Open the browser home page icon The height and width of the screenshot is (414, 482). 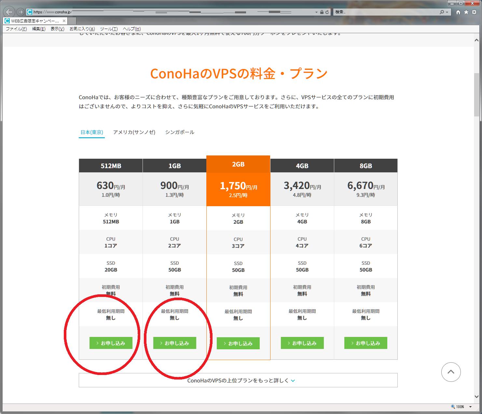(x=458, y=12)
